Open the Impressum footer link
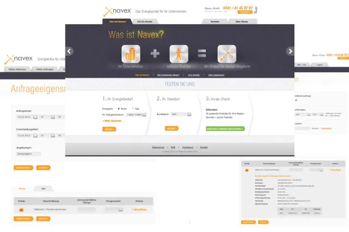Screen dimensions: 349x232 [188, 148]
